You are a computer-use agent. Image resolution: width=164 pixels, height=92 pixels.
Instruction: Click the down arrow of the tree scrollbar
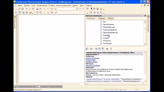145,44
